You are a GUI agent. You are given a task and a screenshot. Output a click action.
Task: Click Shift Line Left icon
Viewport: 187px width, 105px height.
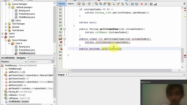pos(132,4)
